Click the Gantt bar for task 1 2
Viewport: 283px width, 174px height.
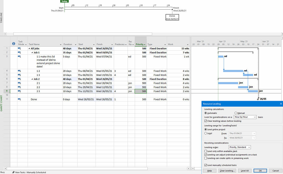point(233,71)
